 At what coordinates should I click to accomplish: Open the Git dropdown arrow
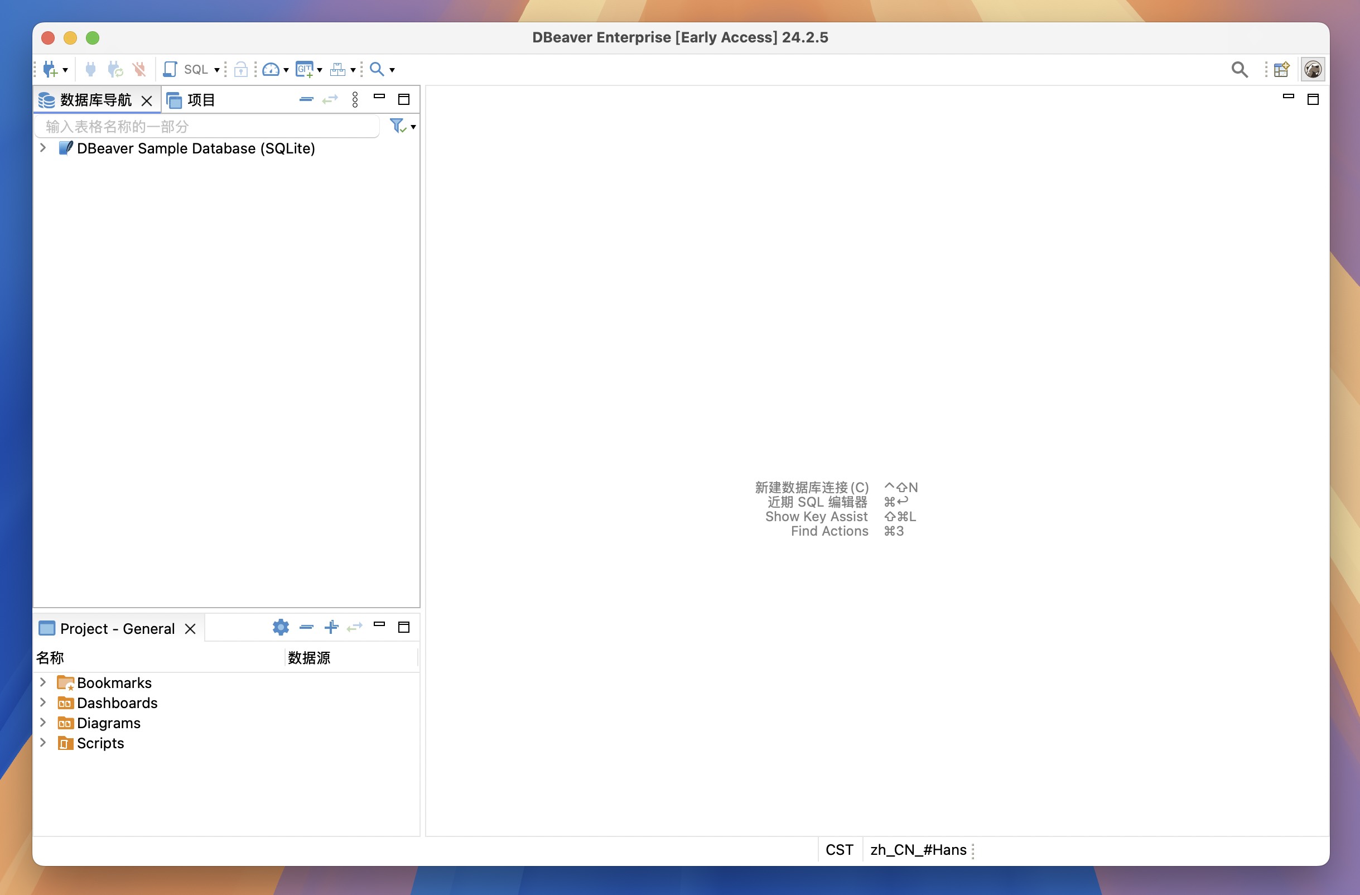(x=320, y=70)
